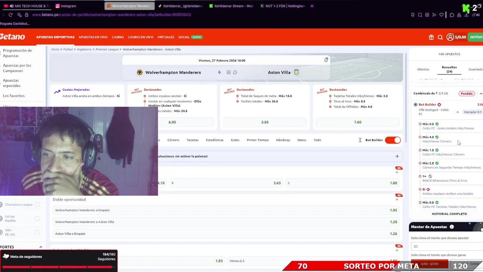Collapse the match result odds section
This screenshot has height=272, width=483.
pos(397,172)
